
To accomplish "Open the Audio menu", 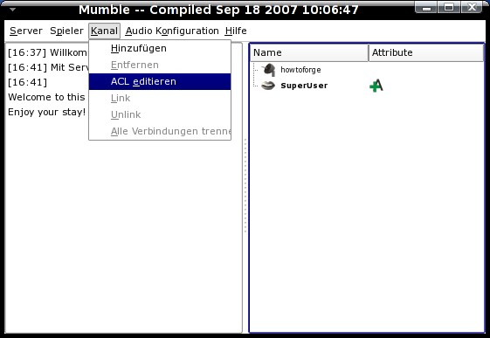I will coord(139,31).
